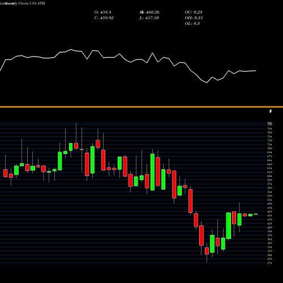The height and width of the screenshot is (283, 283).
Task: Select the 574 price level label
Action: pos(269,184)
